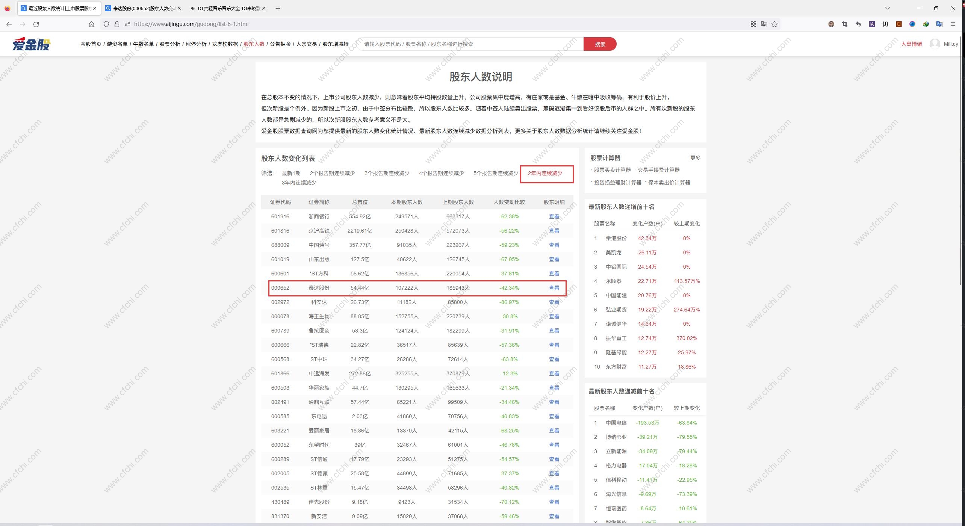Expand the list all tabs dropdown arrow

[888, 8]
